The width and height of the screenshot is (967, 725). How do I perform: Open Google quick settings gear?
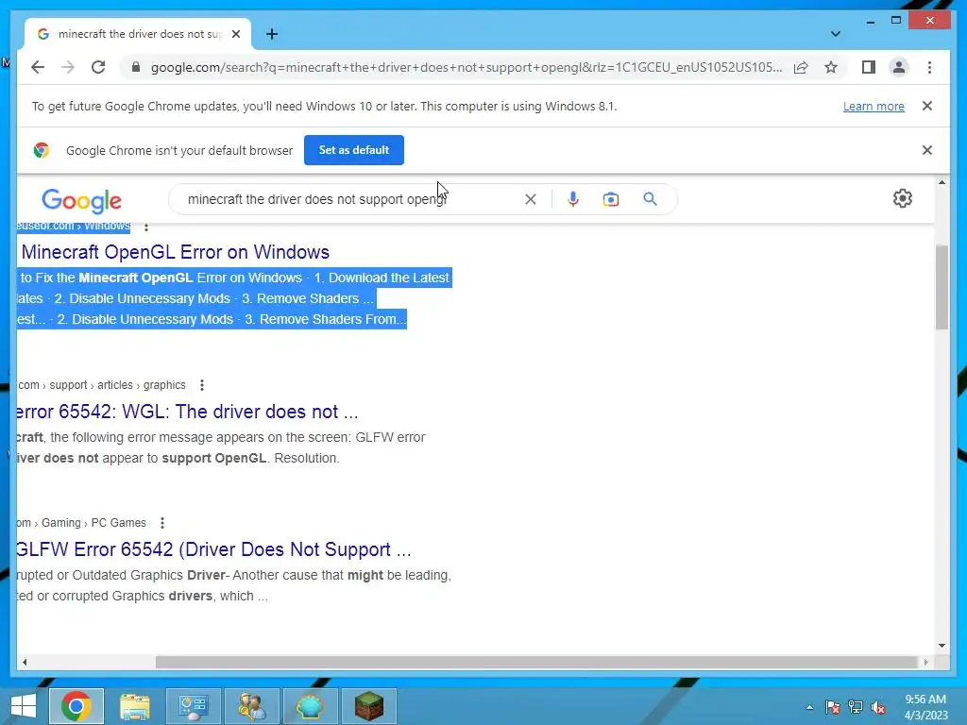(x=902, y=198)
